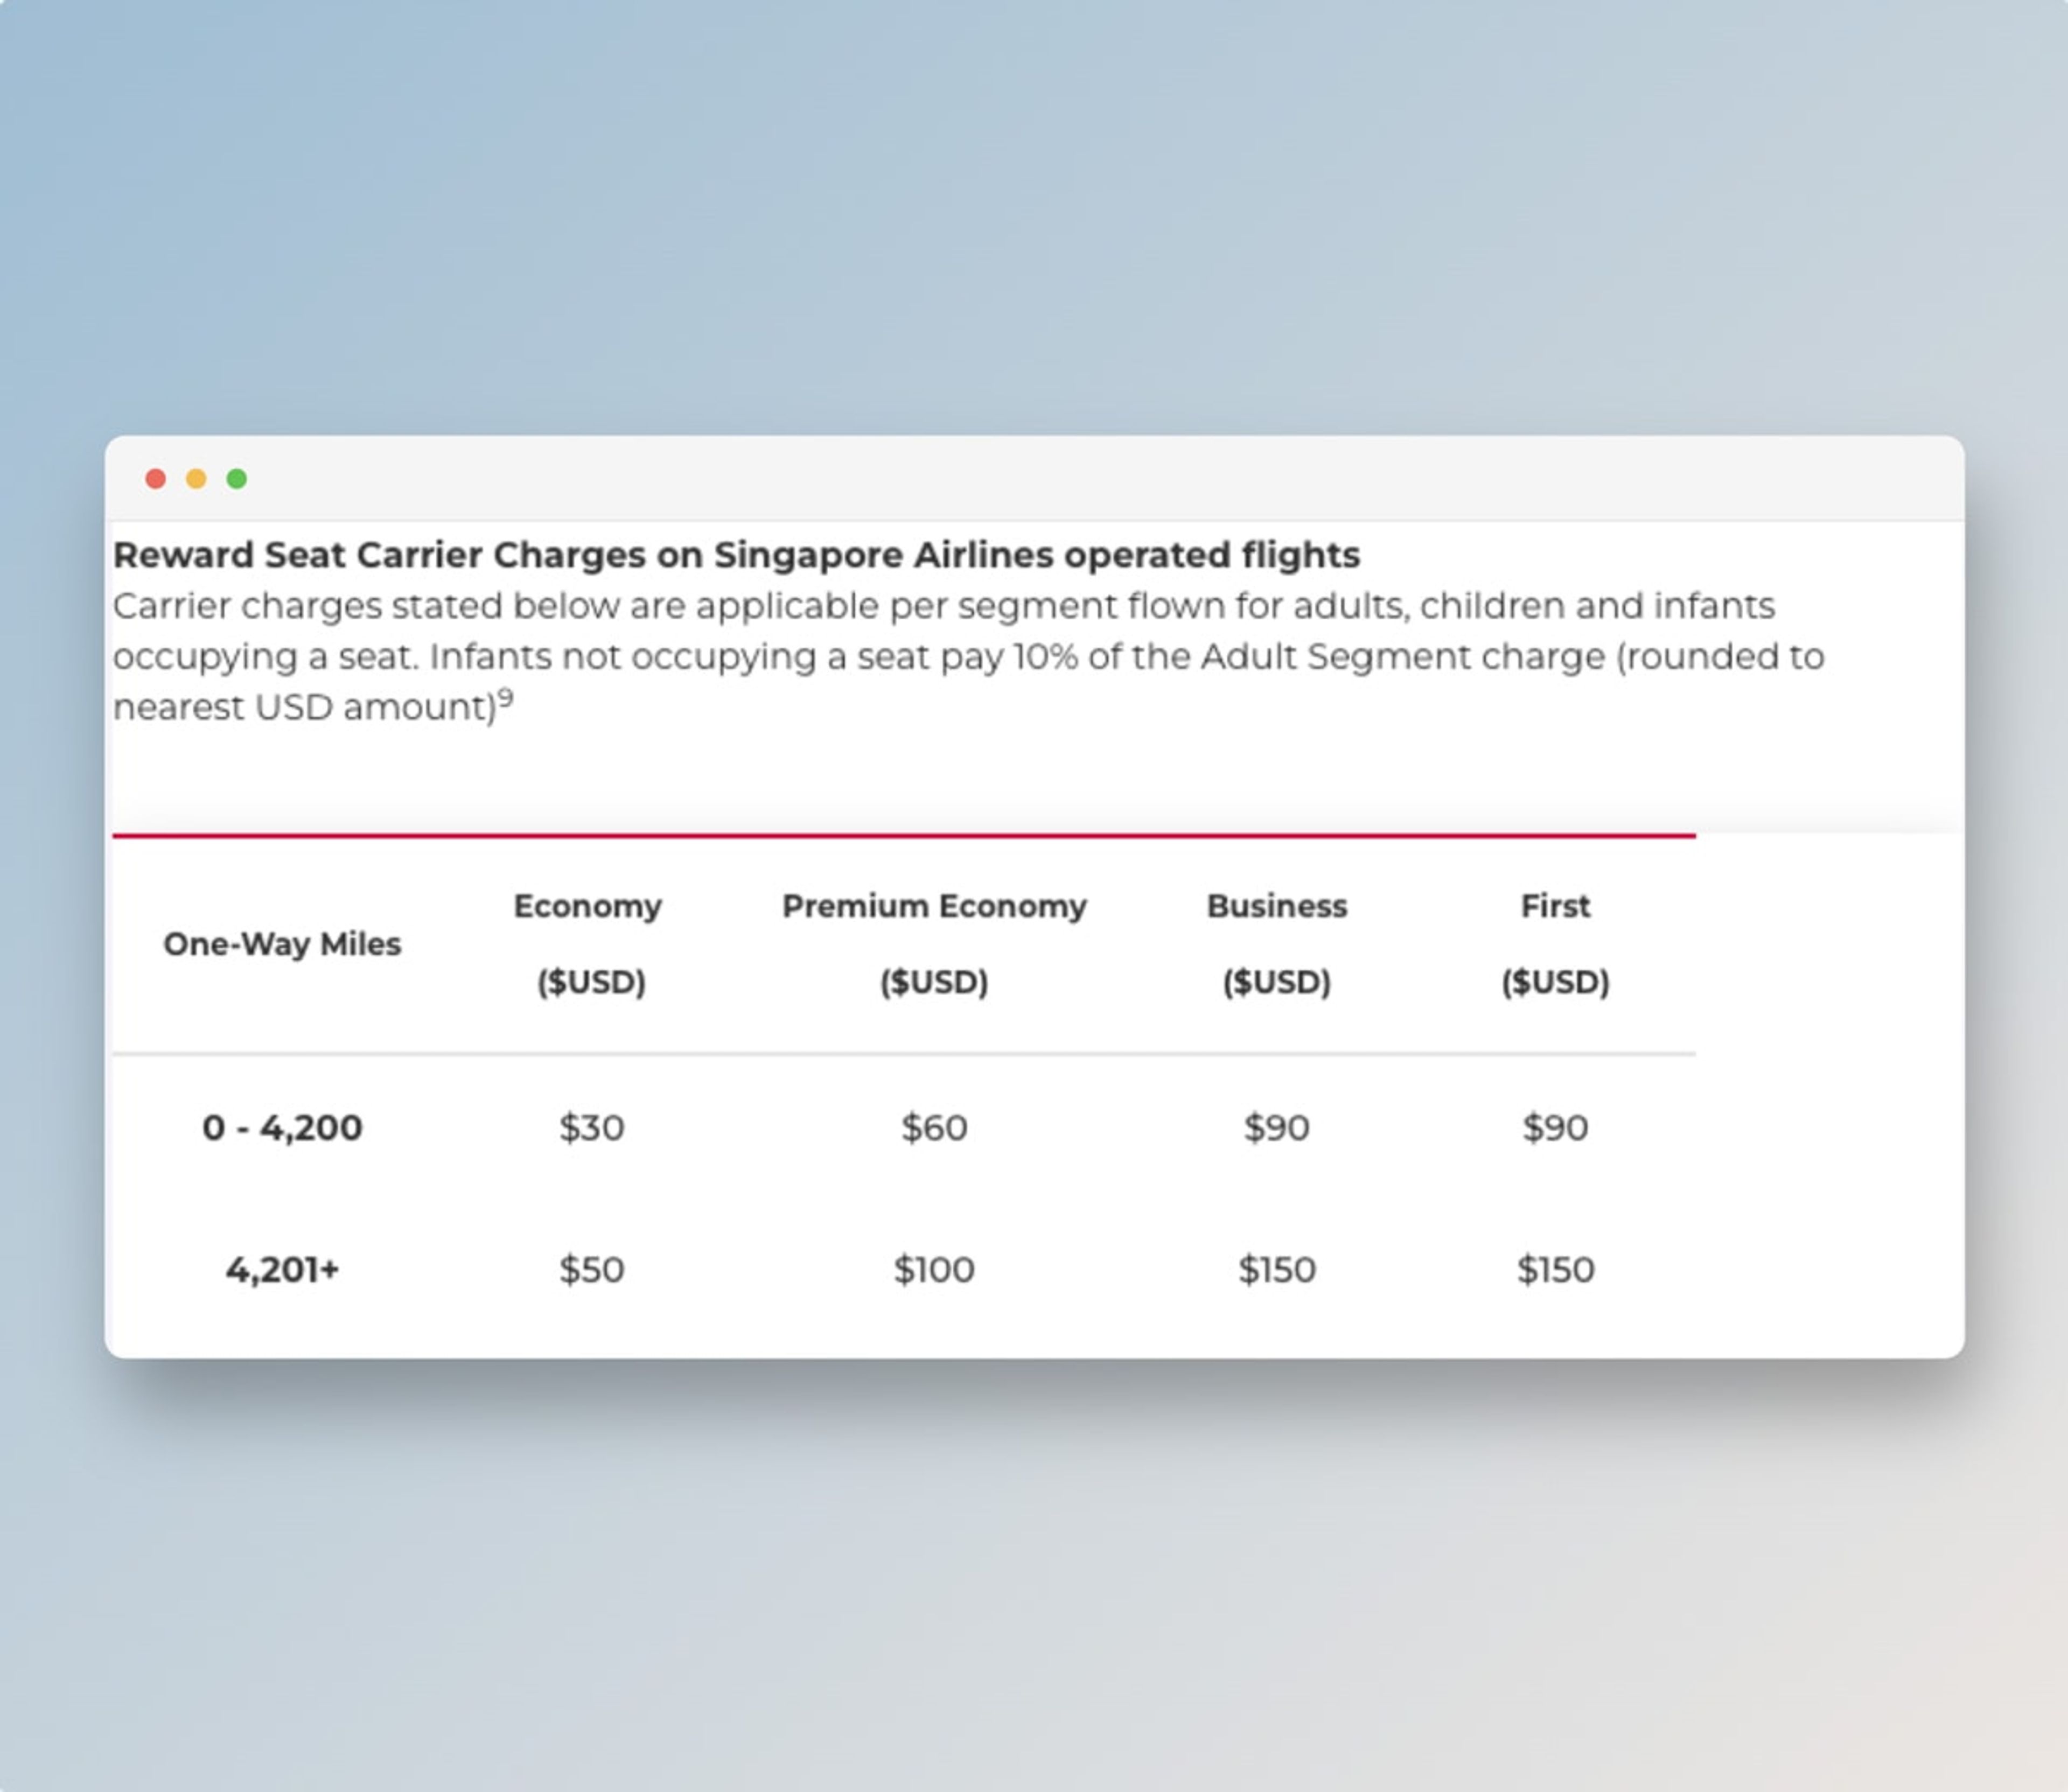Click the red close window dot
The image size is (2068, 1792).
(155, 479)
